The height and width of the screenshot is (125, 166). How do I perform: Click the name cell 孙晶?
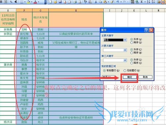pyautogui.click(x=24, y=87)
